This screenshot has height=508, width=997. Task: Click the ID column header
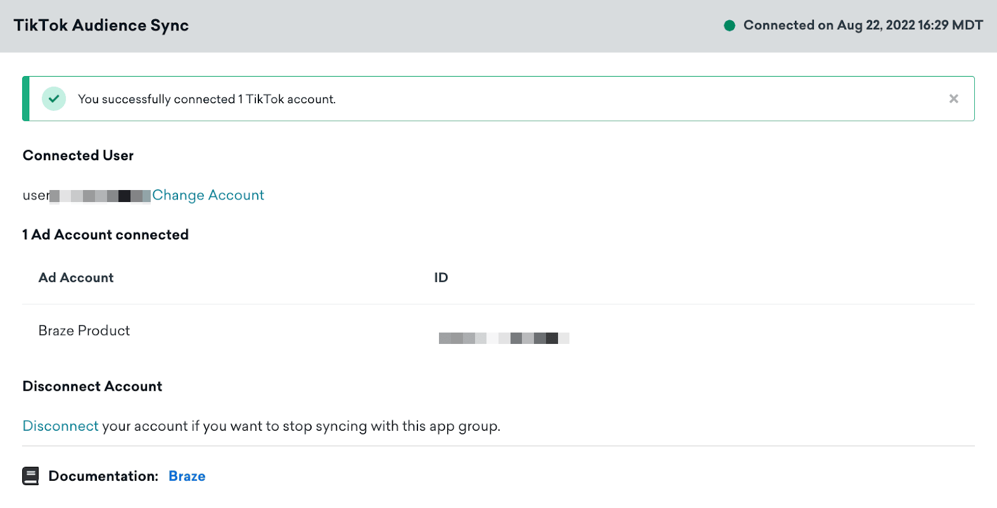pyautogui.click(x=441, y=277)
